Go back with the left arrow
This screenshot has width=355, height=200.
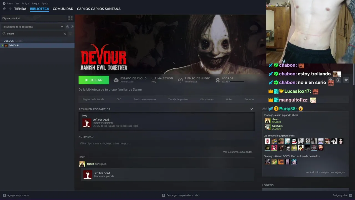click(4, 9)
